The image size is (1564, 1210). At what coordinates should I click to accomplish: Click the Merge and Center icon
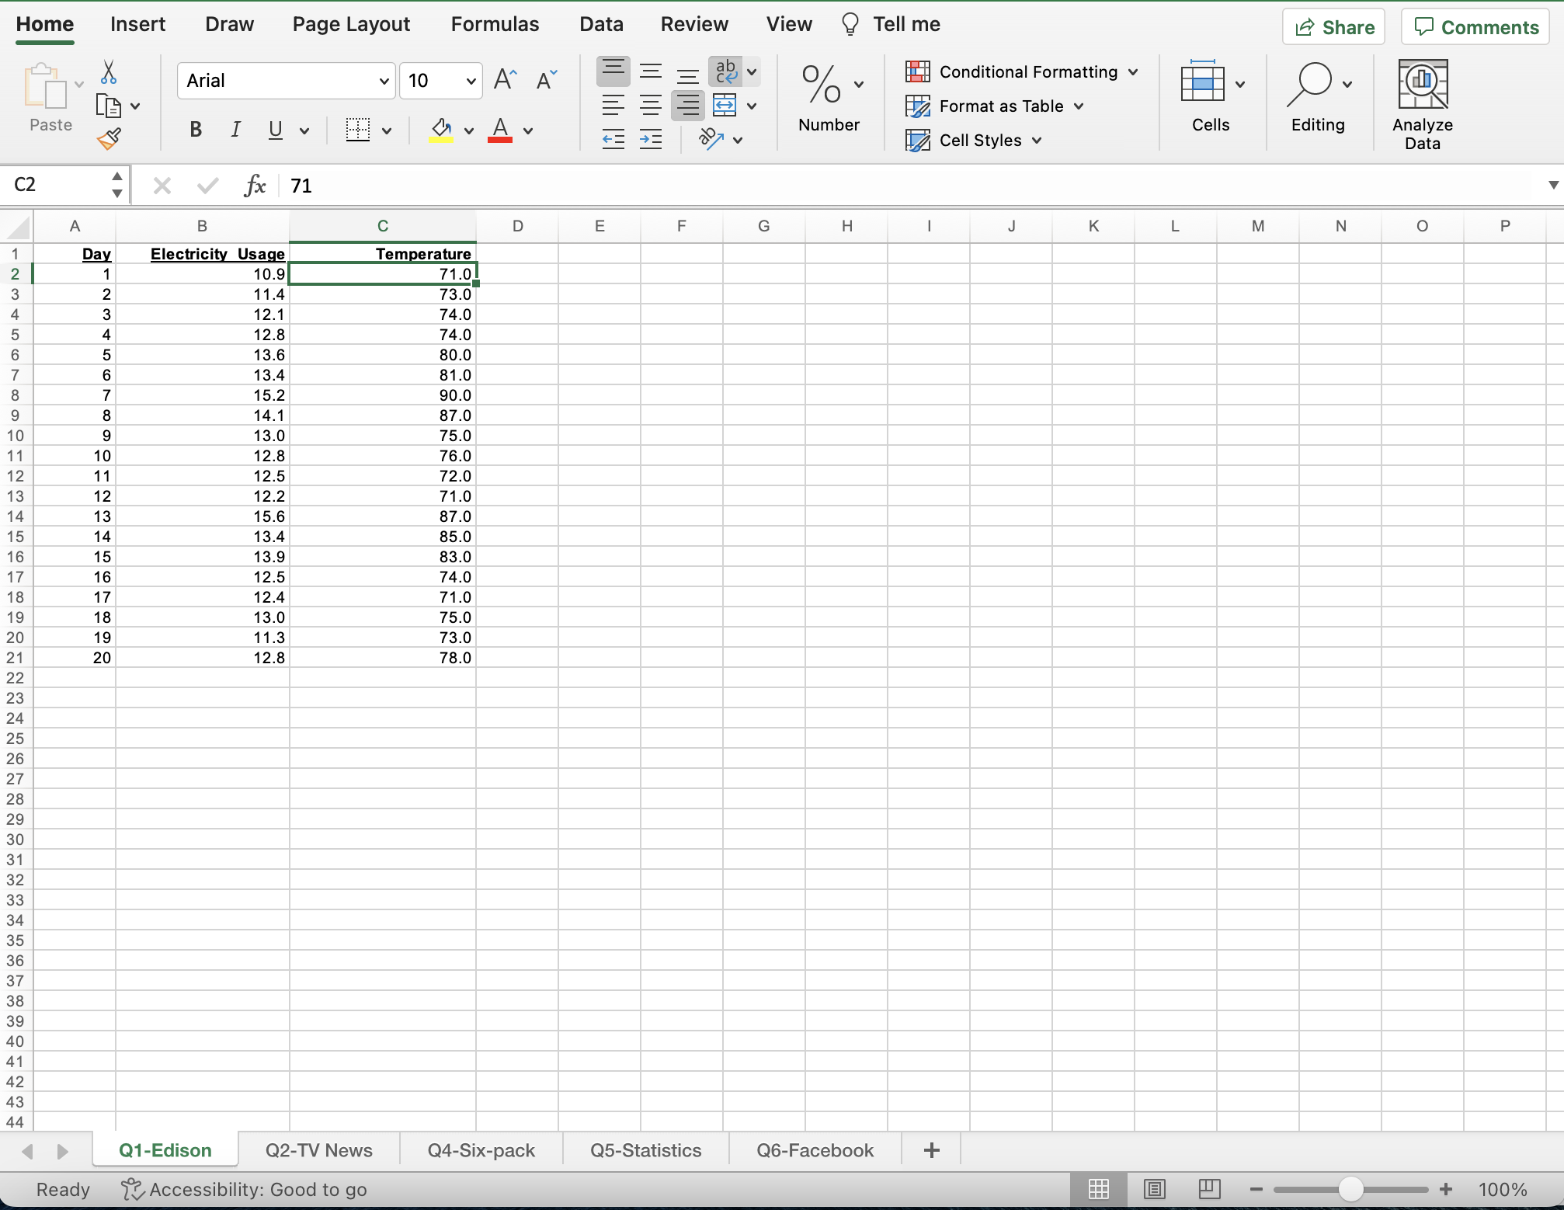(725, 106)
